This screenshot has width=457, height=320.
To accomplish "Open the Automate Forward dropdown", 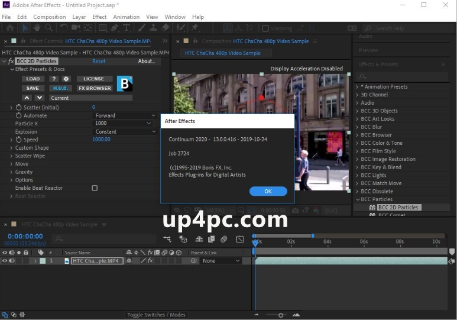I will [125, 115].
